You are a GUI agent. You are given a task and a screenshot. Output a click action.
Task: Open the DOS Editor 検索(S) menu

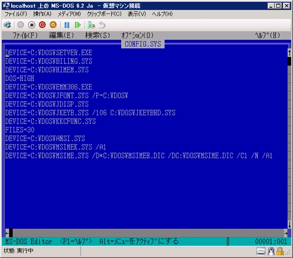pos(98,35)
